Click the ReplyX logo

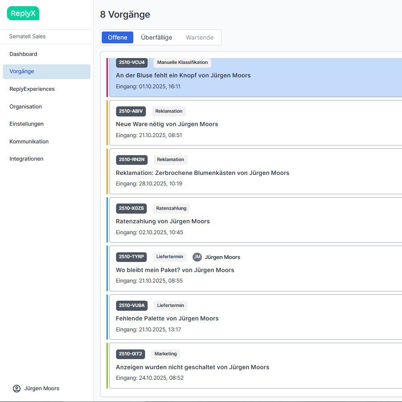23,13
